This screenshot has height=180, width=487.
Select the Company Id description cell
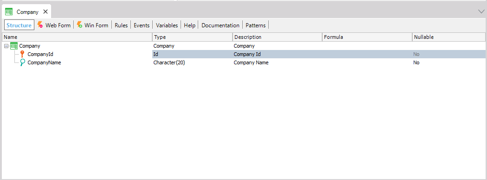[277, 54]
